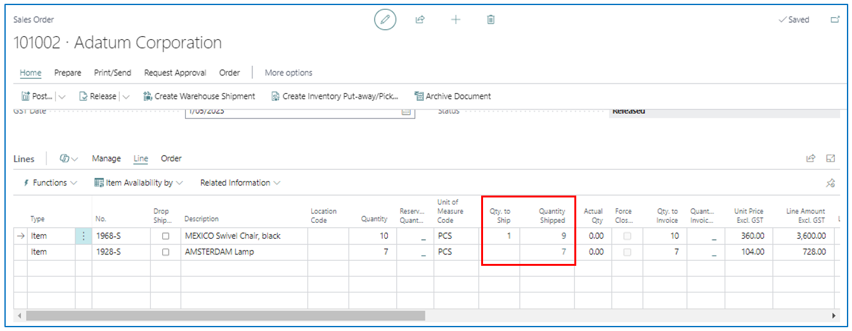Screen dimensions: 852x331
Task: Click Create Warehouse Shipment action
Action: tap(199, 96)
